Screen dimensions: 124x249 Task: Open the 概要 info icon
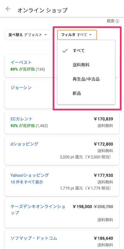[x=117, y=21]
